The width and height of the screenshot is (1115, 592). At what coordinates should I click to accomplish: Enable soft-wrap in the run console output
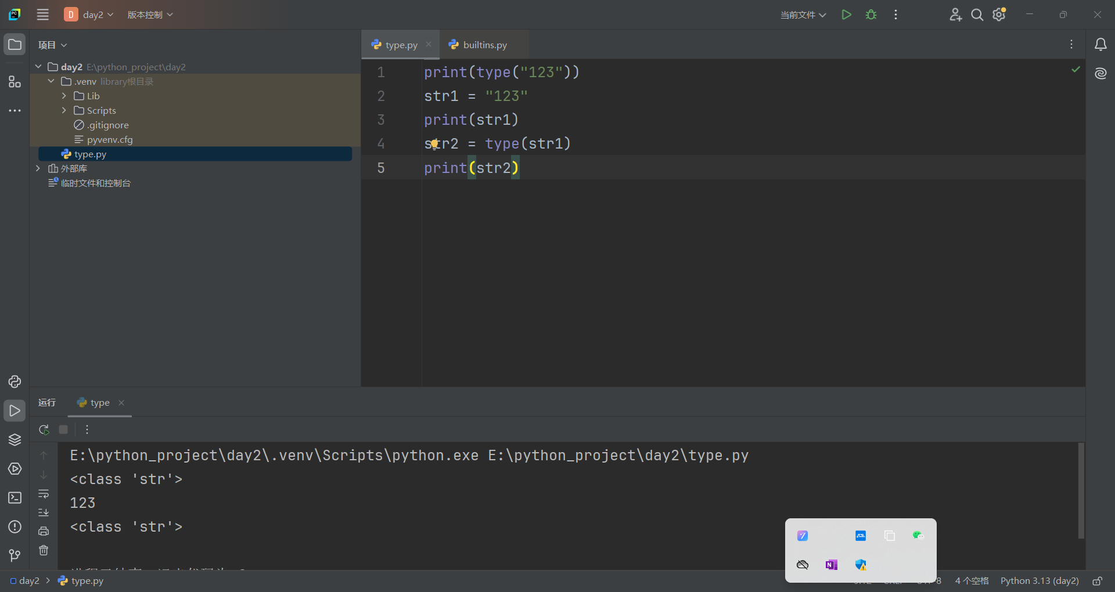[44, 494]
